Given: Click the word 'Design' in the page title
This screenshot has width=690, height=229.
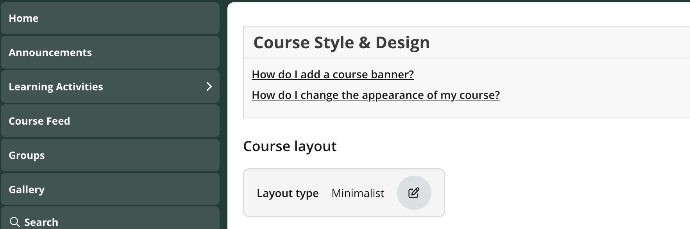Looking at the screenshot, I should click(402, 42).
